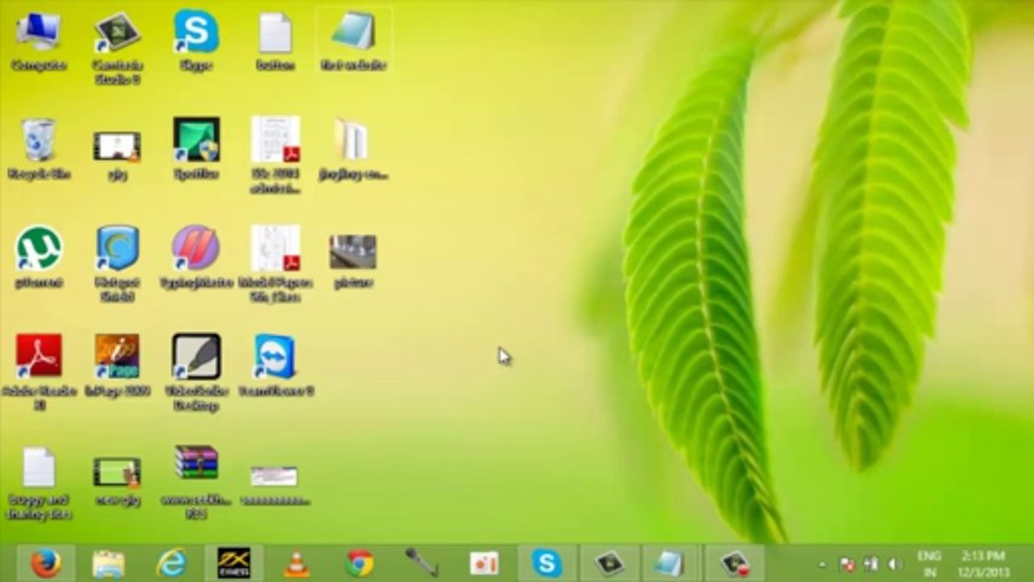Open the microphone app on the taskbar

(421, 563)
